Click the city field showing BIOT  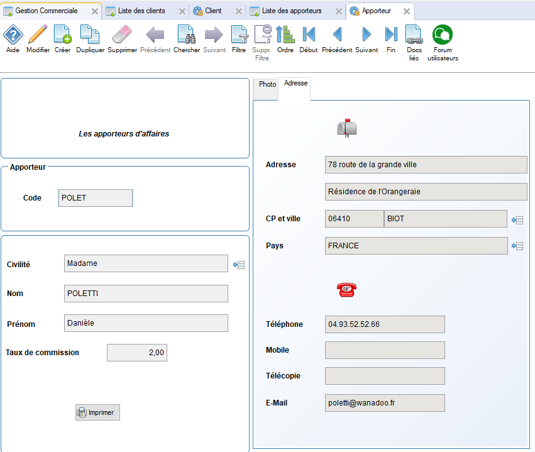click(x=445, y=219)
